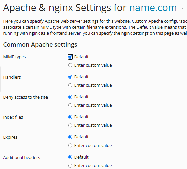This screenshot has height=169, width=187.
Task: Choose Enter custom value for Expires
Action: (70, 145)
